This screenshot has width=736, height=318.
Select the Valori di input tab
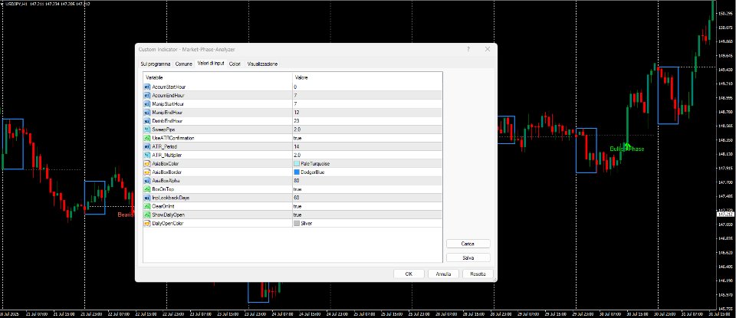(211, 64)
